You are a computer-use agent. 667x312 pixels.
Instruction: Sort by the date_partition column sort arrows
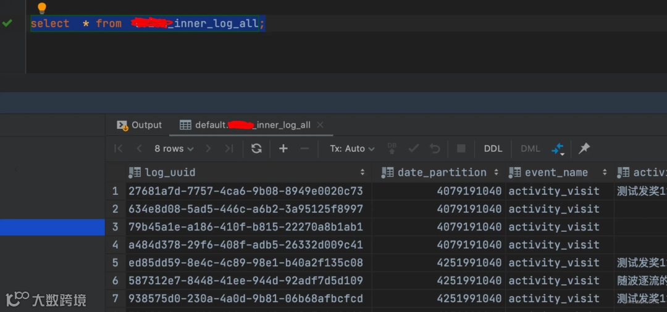tap(496, 173)
